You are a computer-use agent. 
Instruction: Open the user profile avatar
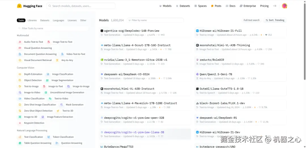284,6
